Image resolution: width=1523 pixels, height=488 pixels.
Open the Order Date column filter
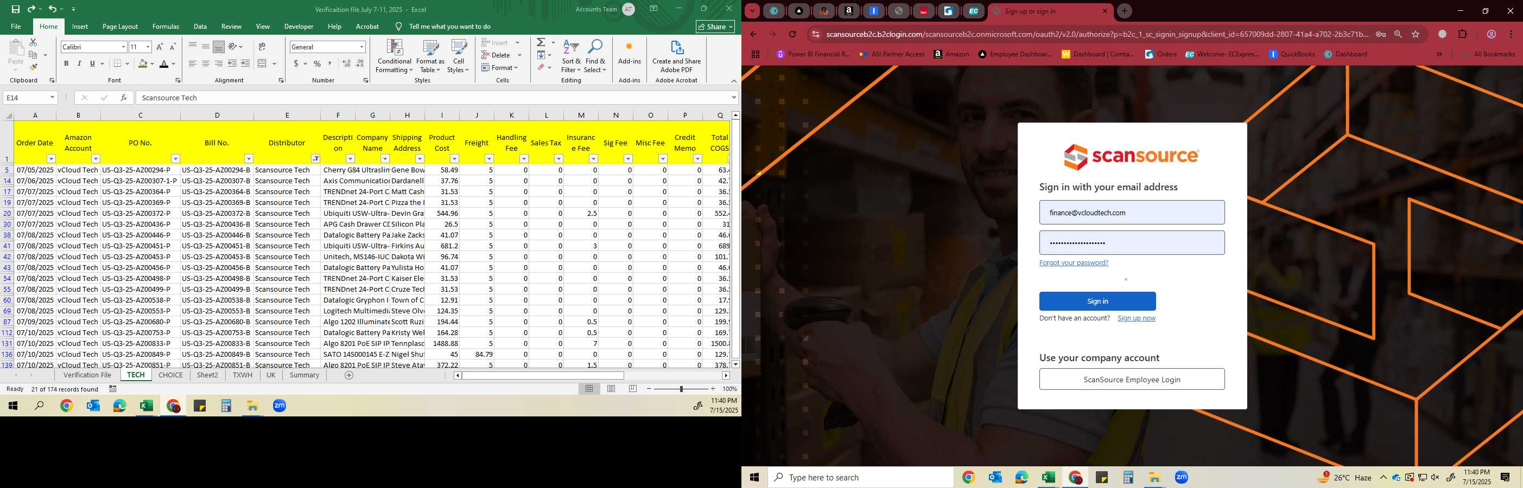coord(51,158)
